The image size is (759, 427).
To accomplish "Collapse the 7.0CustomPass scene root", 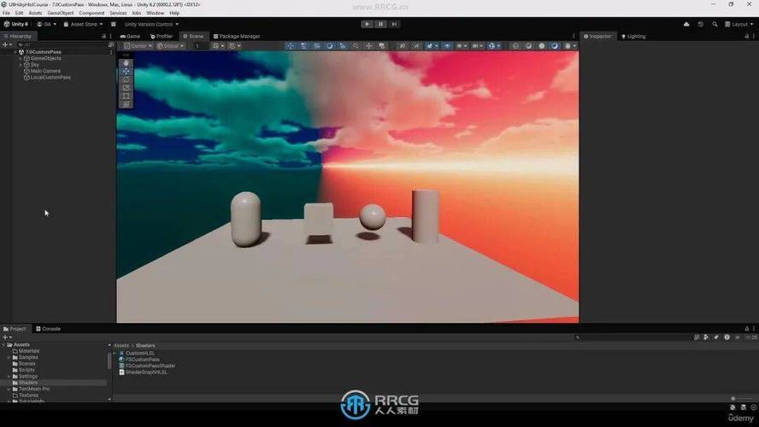I will pyautogui.click(x=15, y=52).
